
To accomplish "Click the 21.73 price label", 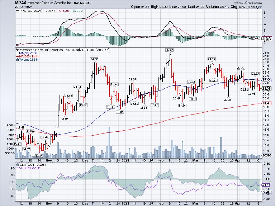I will coord(191,82).
